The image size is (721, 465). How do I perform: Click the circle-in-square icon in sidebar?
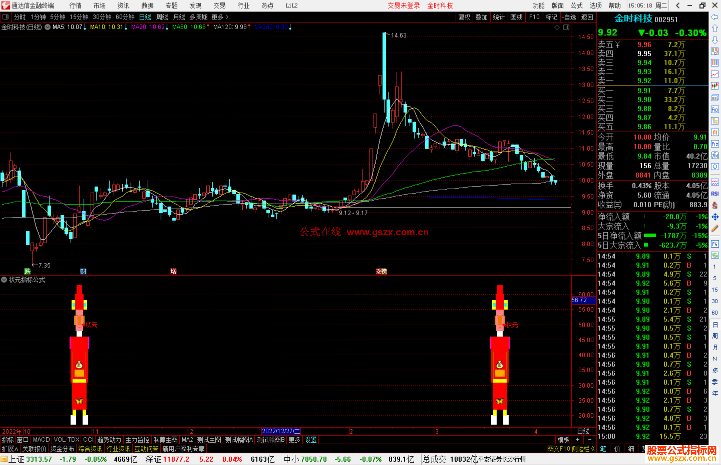point(715,167)
